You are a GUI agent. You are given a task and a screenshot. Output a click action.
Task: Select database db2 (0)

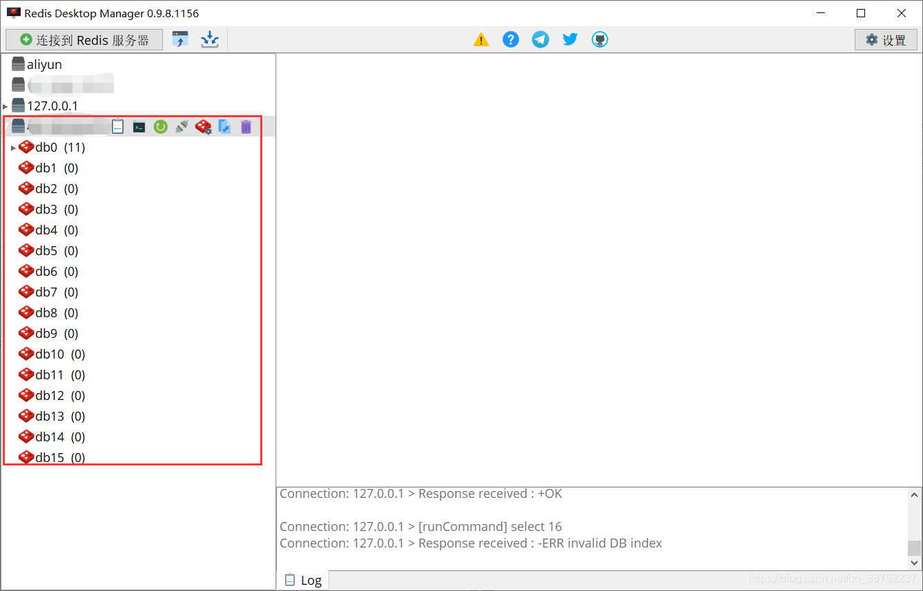tap(57, 188)
